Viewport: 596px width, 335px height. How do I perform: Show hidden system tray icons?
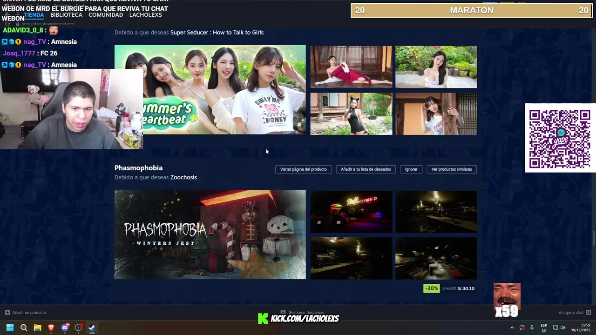click(x=512, y=328)
